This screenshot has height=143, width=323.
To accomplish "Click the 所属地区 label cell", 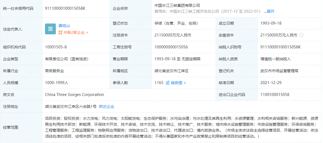I will coord(131,71).
